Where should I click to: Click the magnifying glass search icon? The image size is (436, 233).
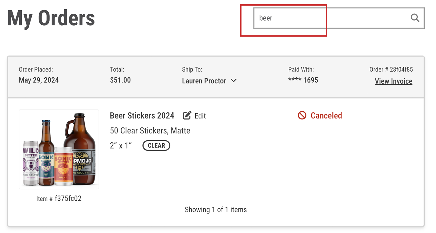pos(415,18)
